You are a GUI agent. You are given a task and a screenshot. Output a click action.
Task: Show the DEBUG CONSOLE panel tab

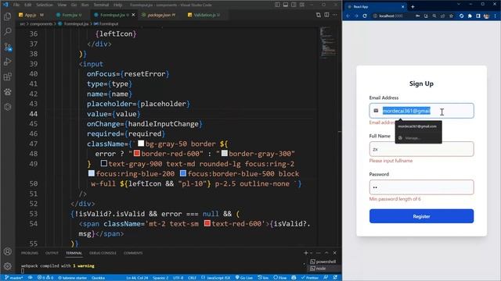(103, 253)
